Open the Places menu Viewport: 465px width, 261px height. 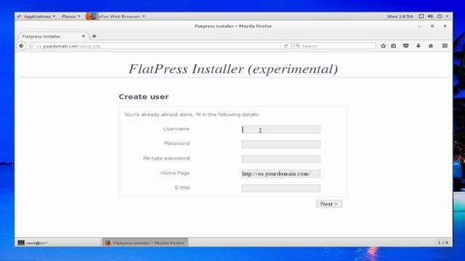click(x=71, y=17)
